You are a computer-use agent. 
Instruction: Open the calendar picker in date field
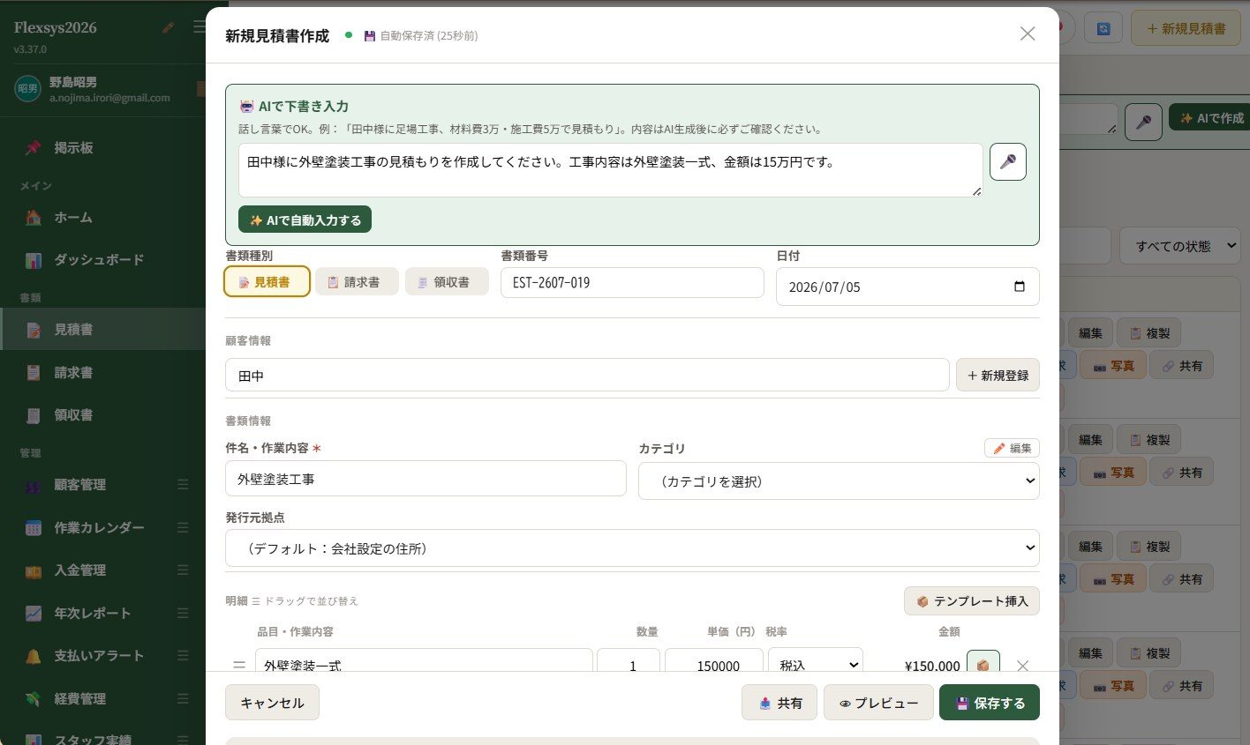pyautogui.click(x=1020, y=287)
